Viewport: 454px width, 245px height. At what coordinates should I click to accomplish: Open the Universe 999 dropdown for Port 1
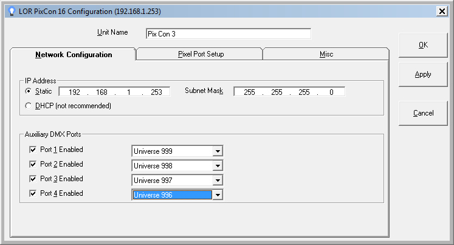(x=218, y=151)
